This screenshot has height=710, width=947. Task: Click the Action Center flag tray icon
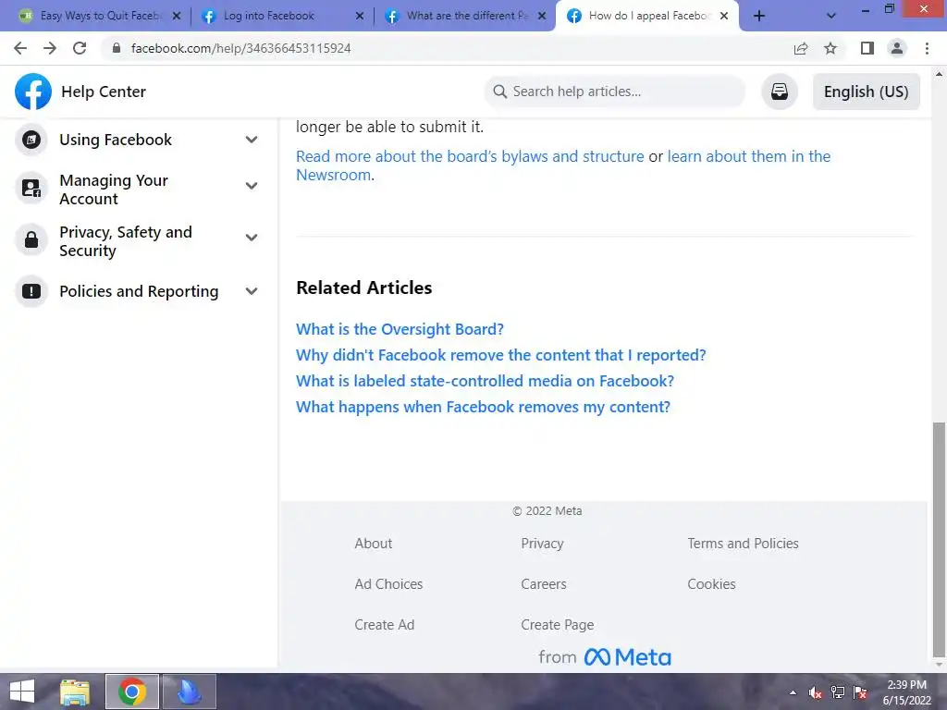[x=860, y=692]
